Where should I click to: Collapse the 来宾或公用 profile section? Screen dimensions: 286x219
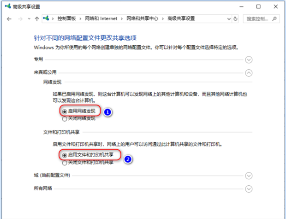click(249, 73)
